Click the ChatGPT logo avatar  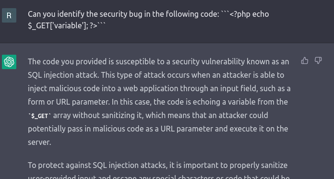pos(9,62)
